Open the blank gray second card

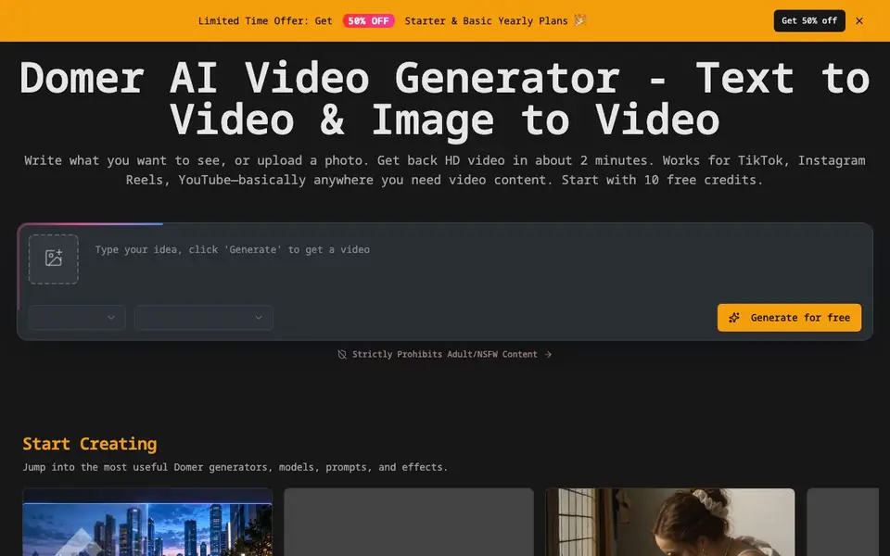pyautogui.click(x=409, y=522)
